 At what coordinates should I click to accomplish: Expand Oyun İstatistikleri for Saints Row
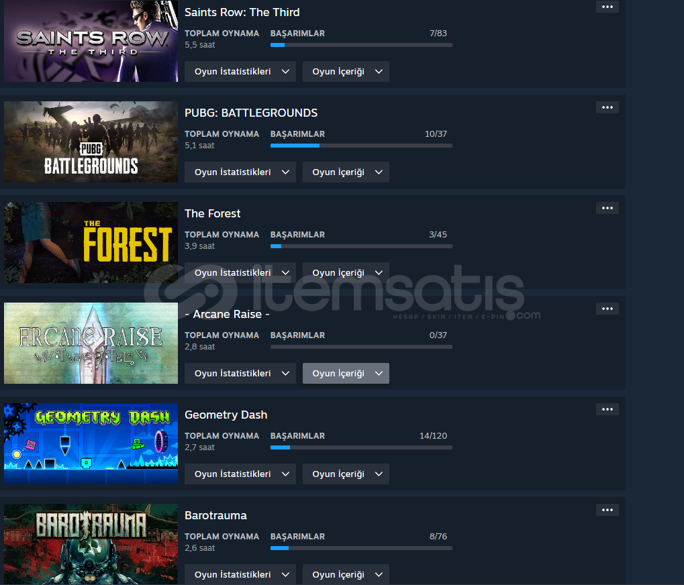[x=240, y=72]
